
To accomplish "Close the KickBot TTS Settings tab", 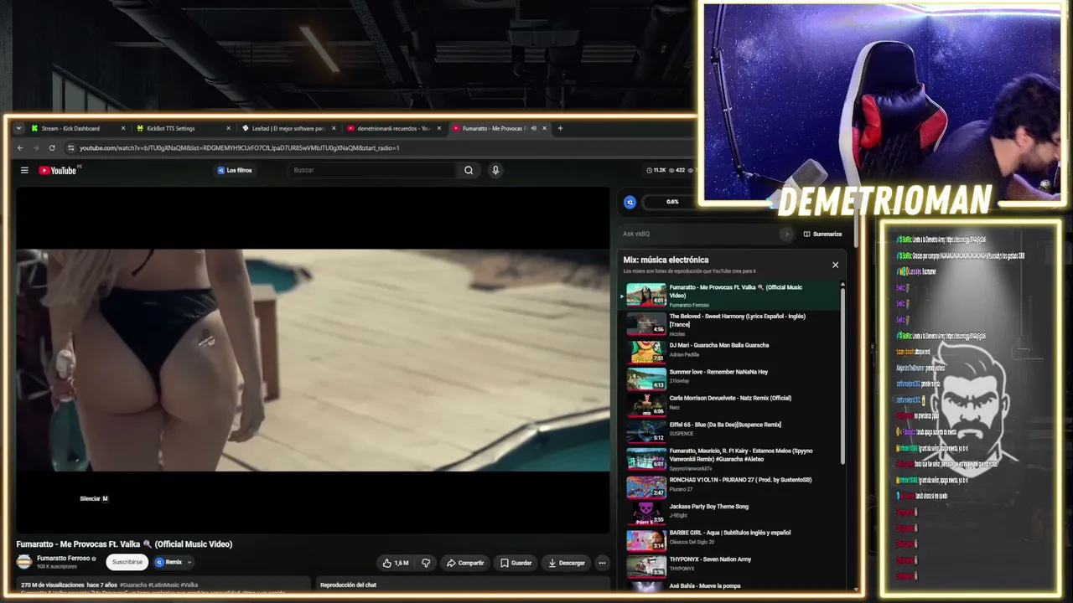I will click(x=228, y=128).
